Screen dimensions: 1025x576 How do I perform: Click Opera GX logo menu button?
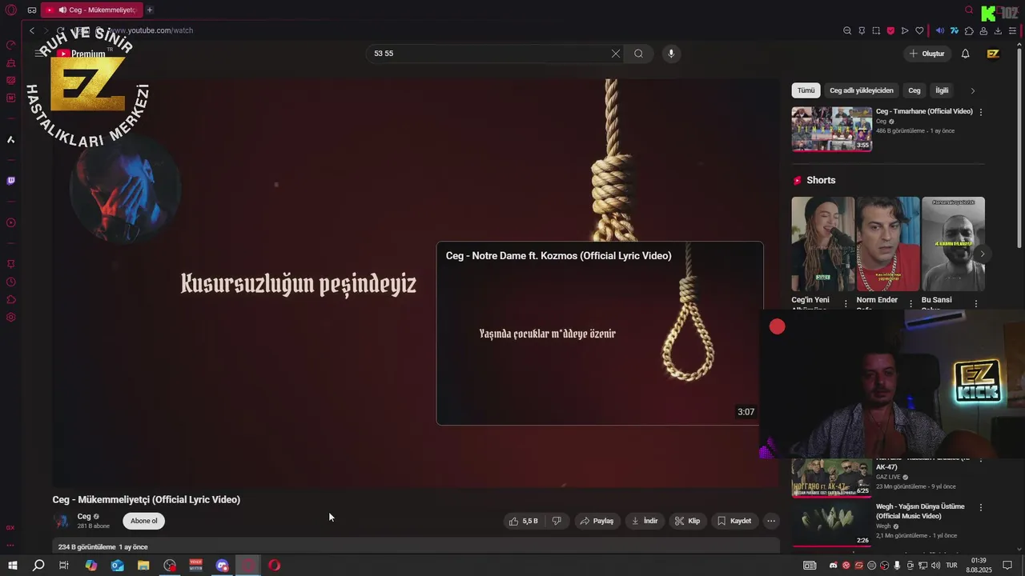point(10,10)
